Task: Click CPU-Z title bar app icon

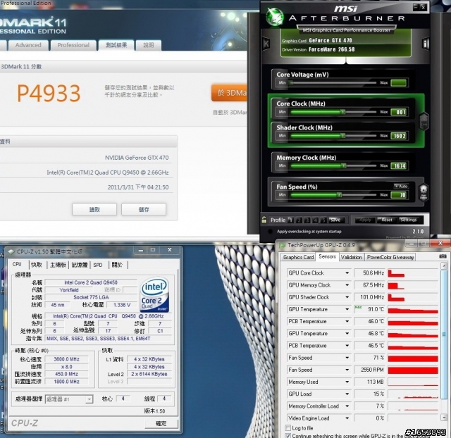Action: (x=11, y=252)
